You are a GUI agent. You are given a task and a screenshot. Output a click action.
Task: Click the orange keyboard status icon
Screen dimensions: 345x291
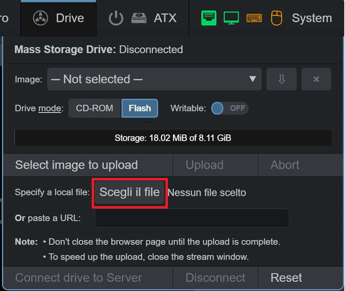[x=254, y=18]
